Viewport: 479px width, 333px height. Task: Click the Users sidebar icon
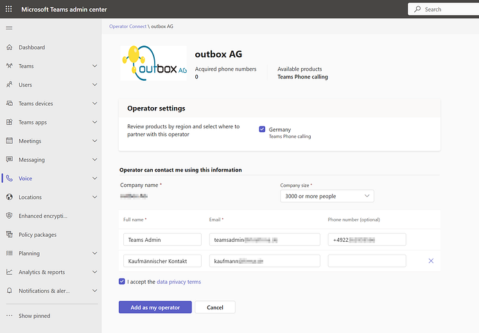10,85
